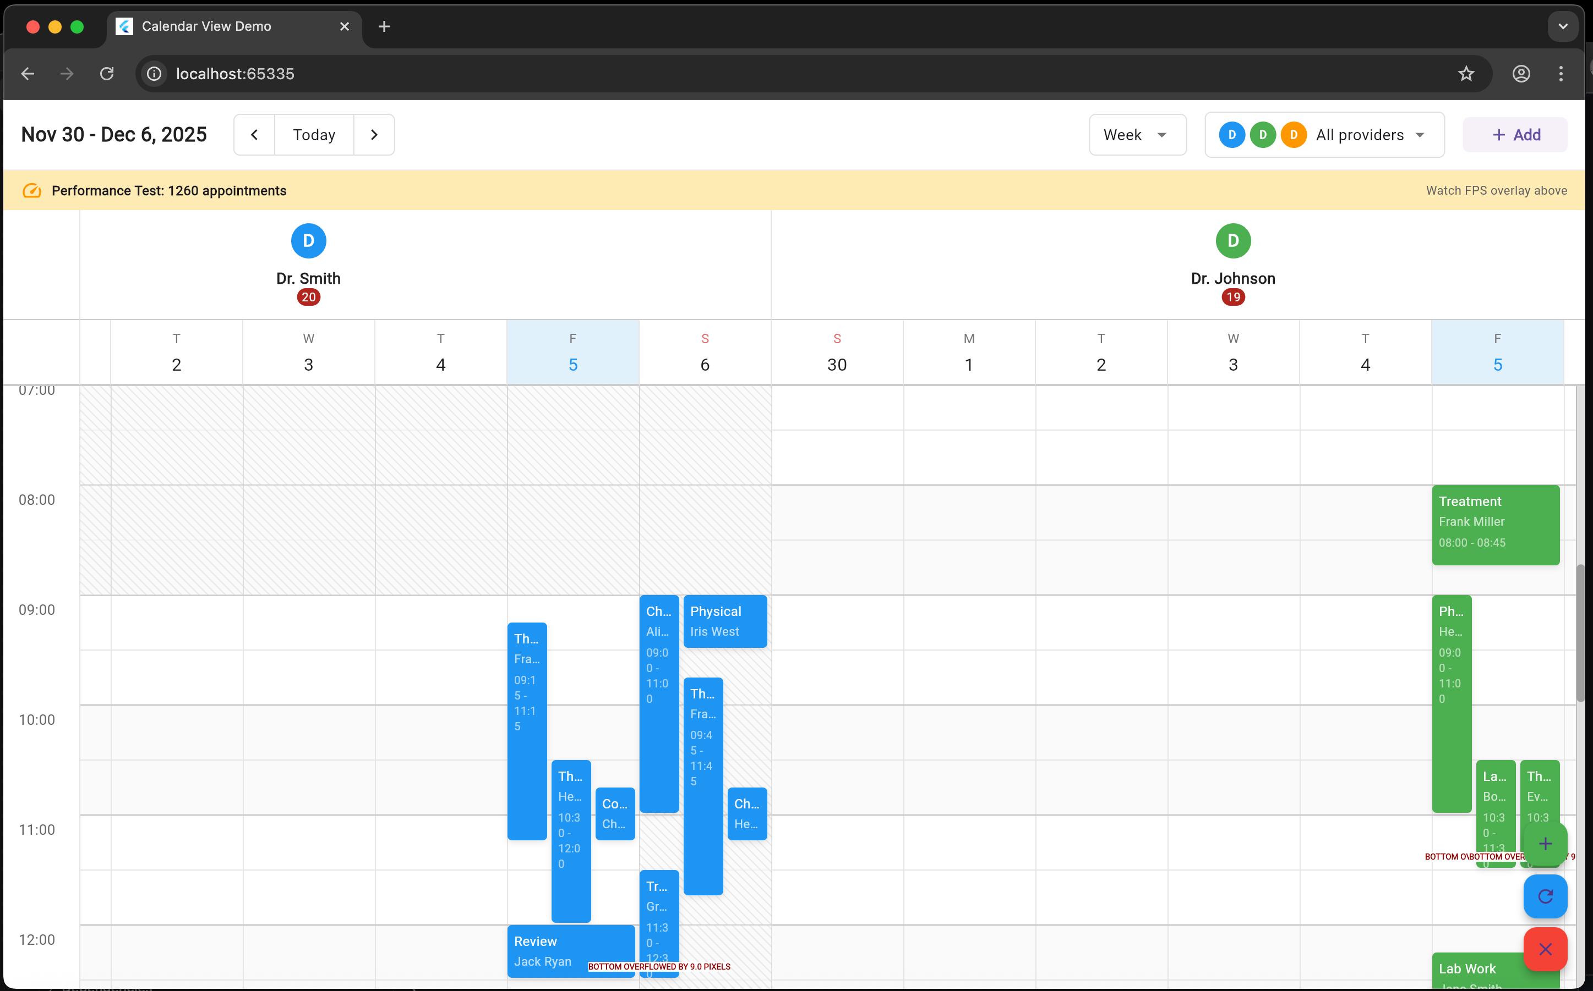The width and height of the screenshot is (1593, 991).
Task: Click Dr. Johnson's green avatar header
Action: 1232,241
